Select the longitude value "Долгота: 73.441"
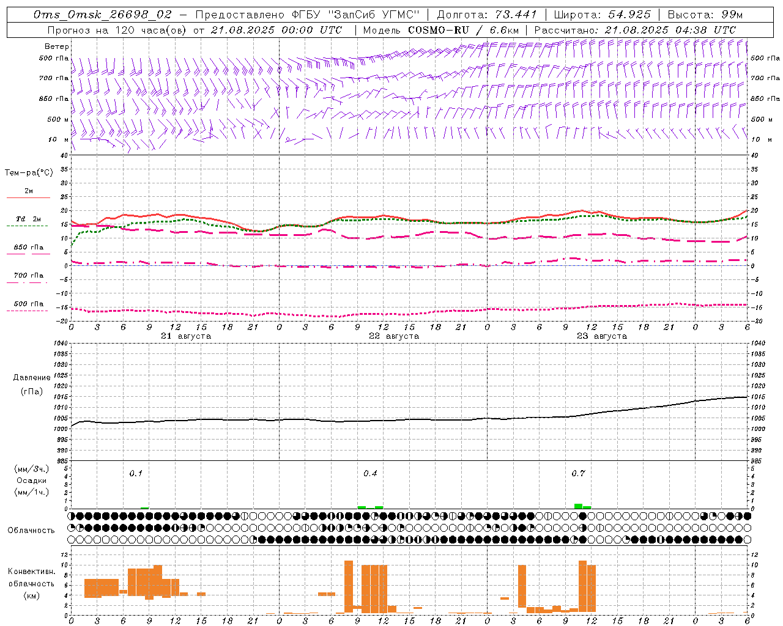This screenshot has height=626, width=783. (x=487, y=15)
